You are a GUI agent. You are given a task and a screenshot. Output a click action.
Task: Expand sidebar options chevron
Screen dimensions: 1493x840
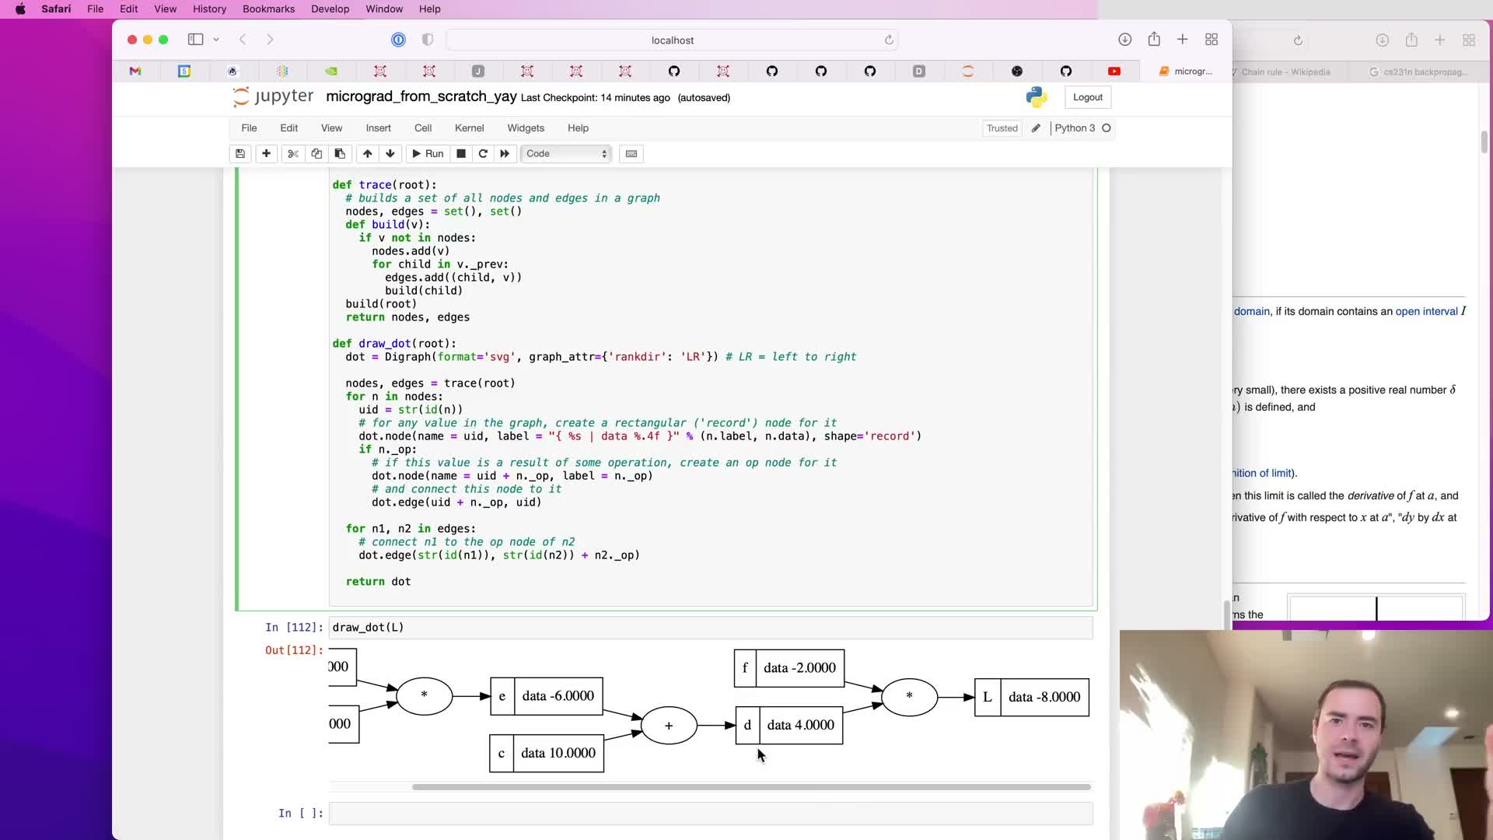click(216, 40)
